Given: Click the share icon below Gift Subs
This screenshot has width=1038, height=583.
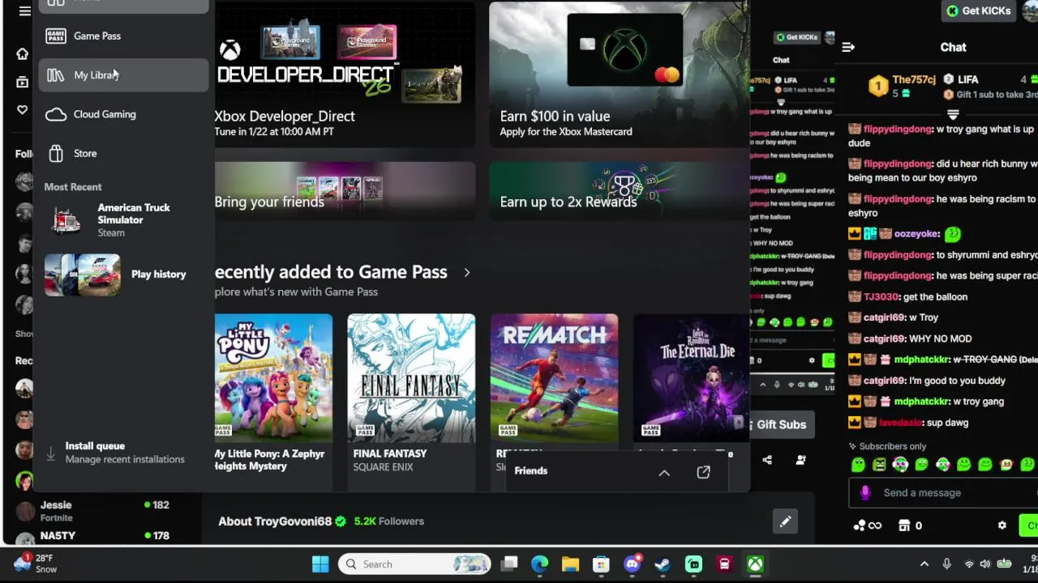Looking at the screenshot, I should tap(767, 460).
